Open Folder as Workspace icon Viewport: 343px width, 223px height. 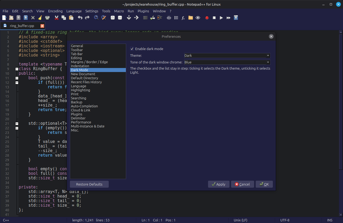coord(191,18)
